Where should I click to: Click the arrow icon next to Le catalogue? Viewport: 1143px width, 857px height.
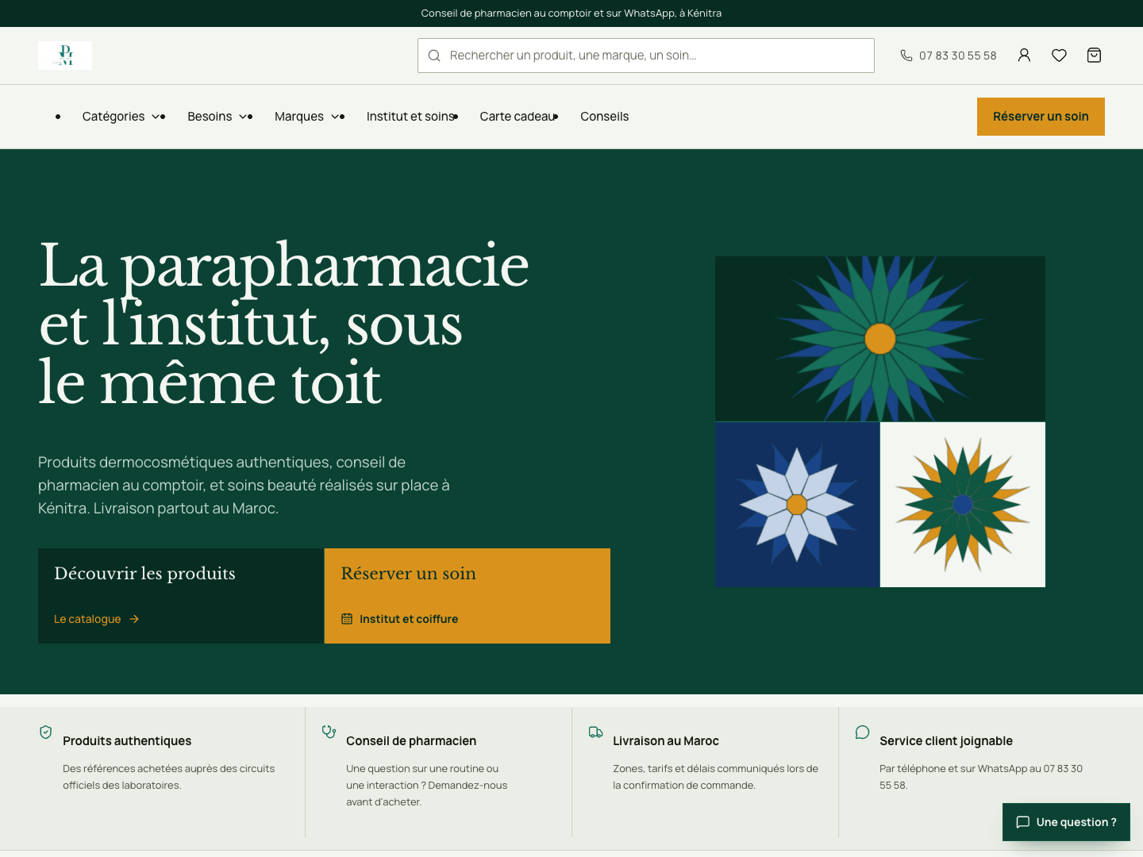(134, 619)
